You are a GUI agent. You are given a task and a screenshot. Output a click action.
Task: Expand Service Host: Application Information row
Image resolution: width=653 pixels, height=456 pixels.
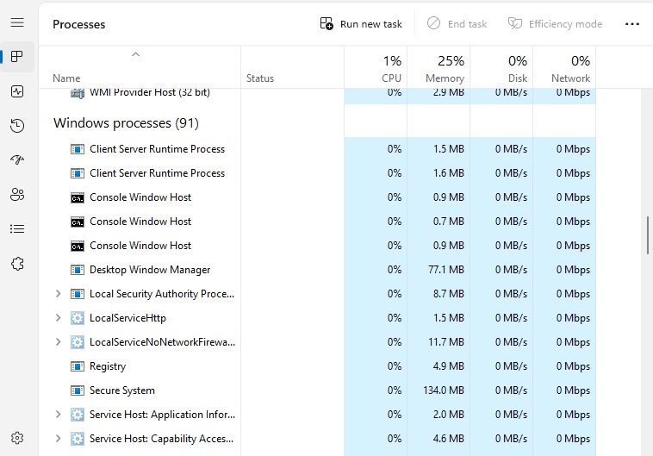point(59,415)
